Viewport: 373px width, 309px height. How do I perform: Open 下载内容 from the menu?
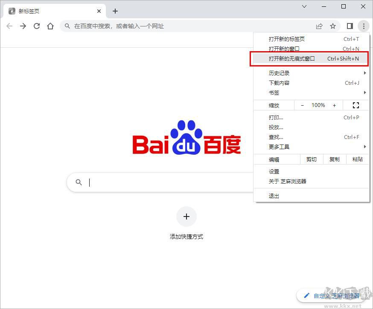tap(312, 83)
